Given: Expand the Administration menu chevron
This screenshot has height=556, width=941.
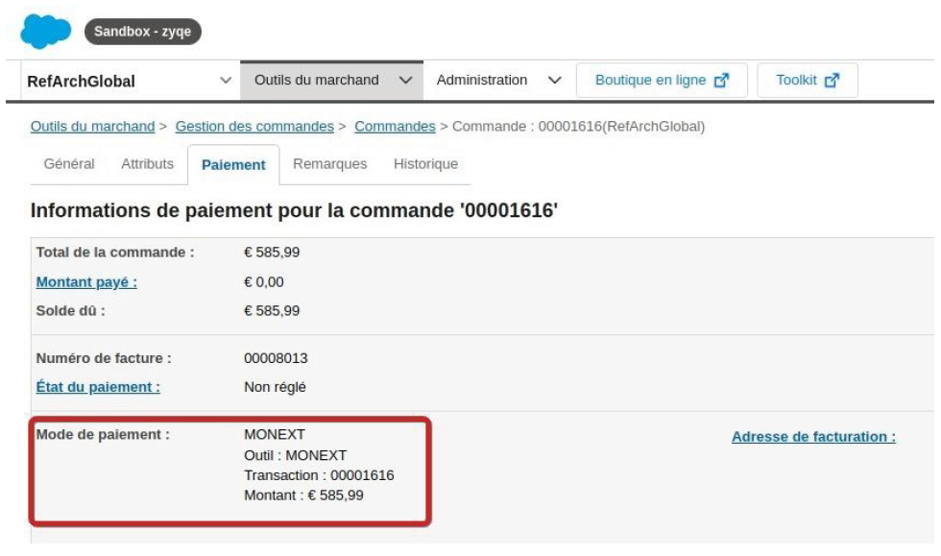Looking at the screenshot, I should pyautogui.click(x=555, y=80).
